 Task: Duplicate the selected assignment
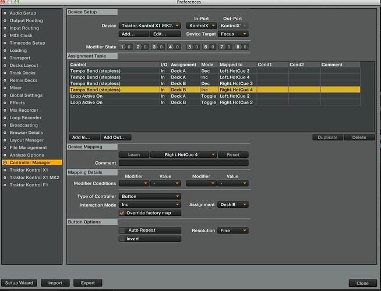pos(327,137)
